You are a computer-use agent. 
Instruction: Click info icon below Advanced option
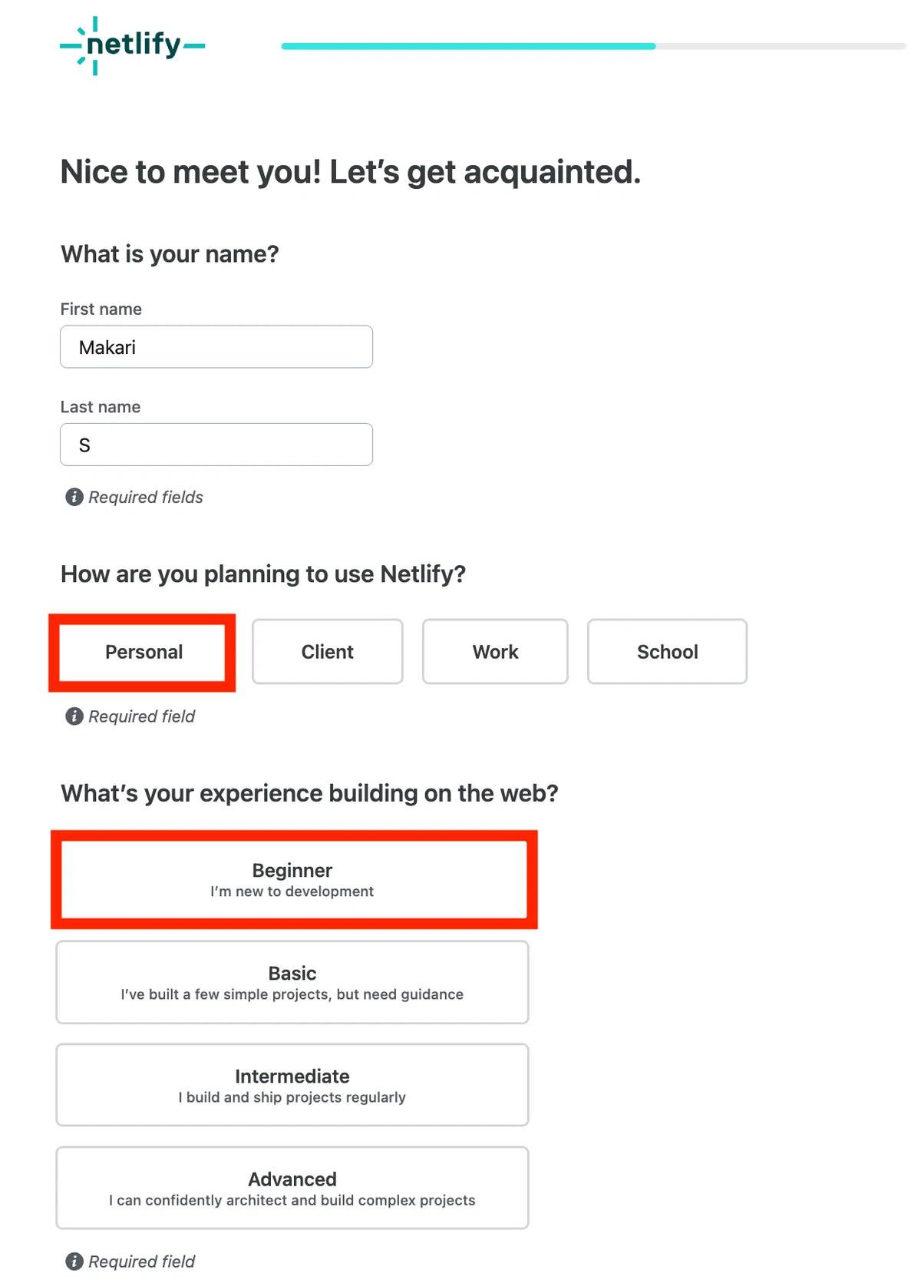tap(74, 1262)
